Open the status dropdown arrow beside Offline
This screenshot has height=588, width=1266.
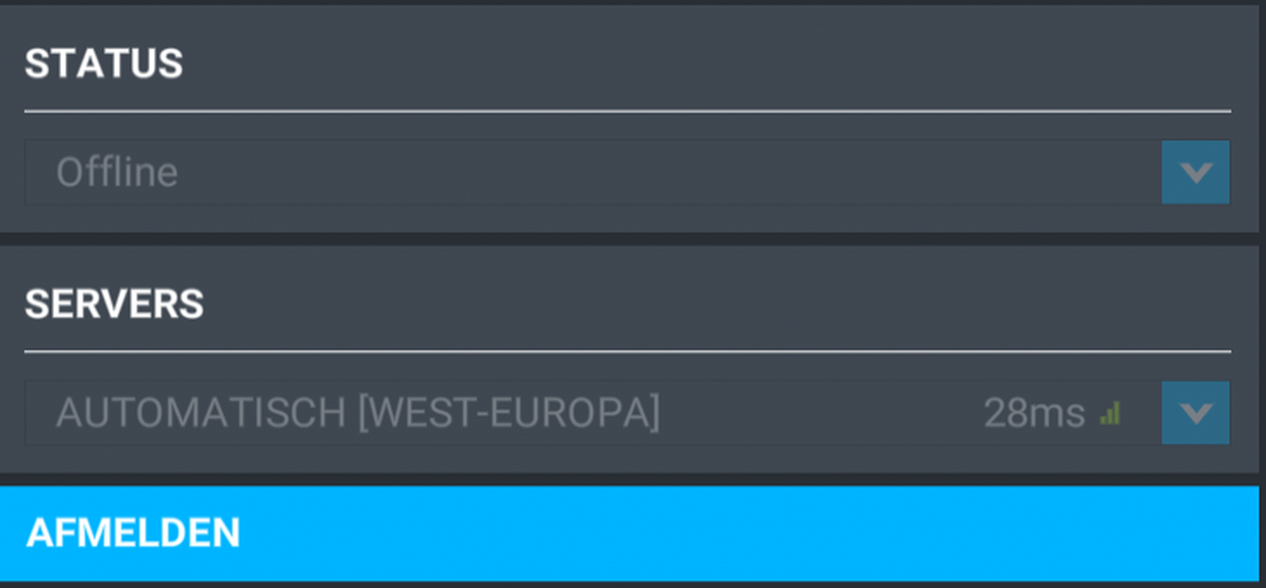tap(1195, 172)
